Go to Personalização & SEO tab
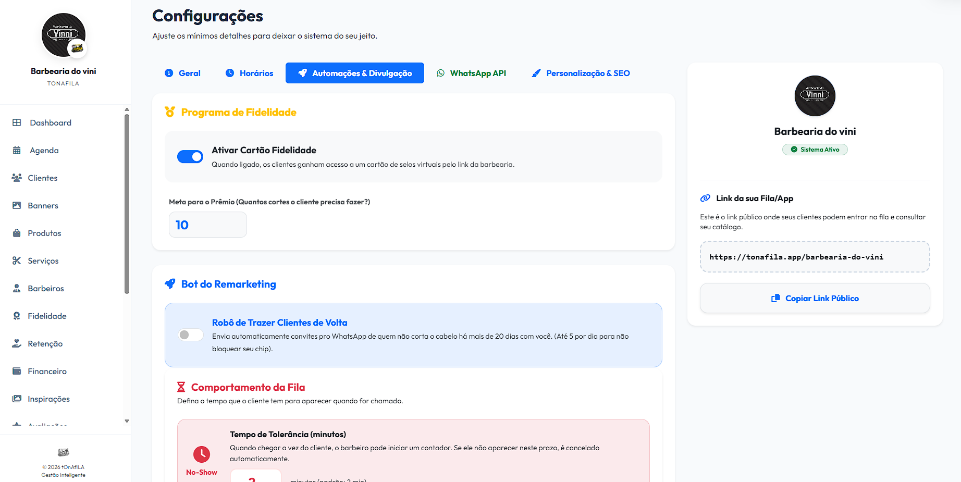This screenshot has width=961, height=482. (x=581, y=73)
